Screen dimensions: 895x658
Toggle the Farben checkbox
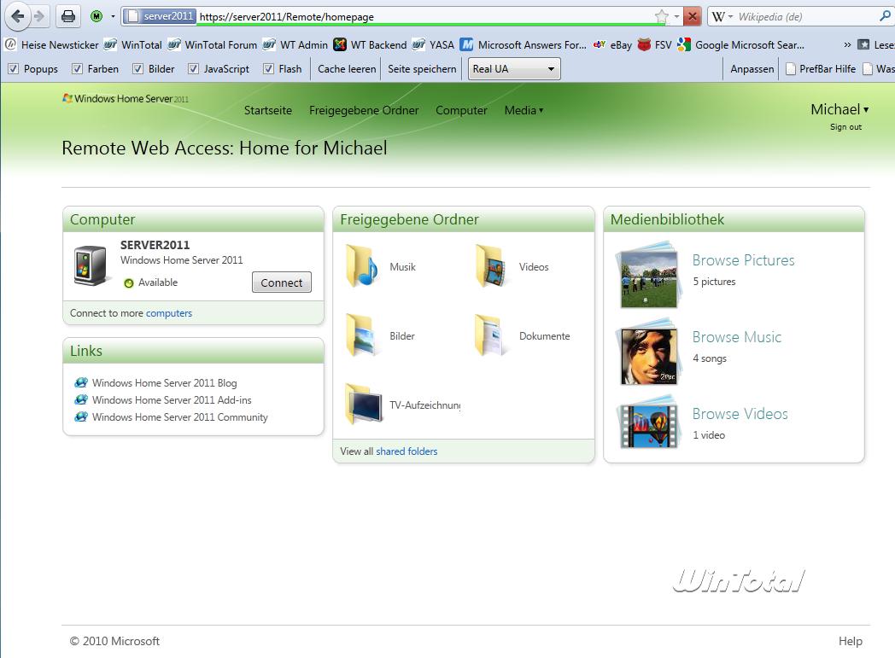[77, 69]
